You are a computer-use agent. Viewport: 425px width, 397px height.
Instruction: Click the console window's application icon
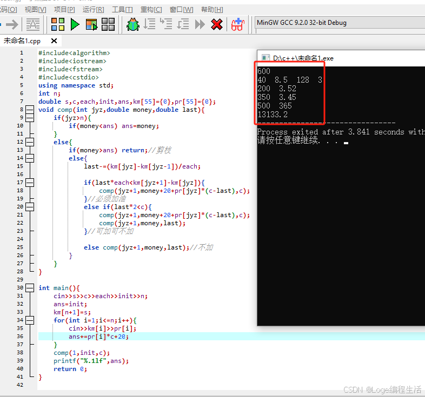(265, 58)
